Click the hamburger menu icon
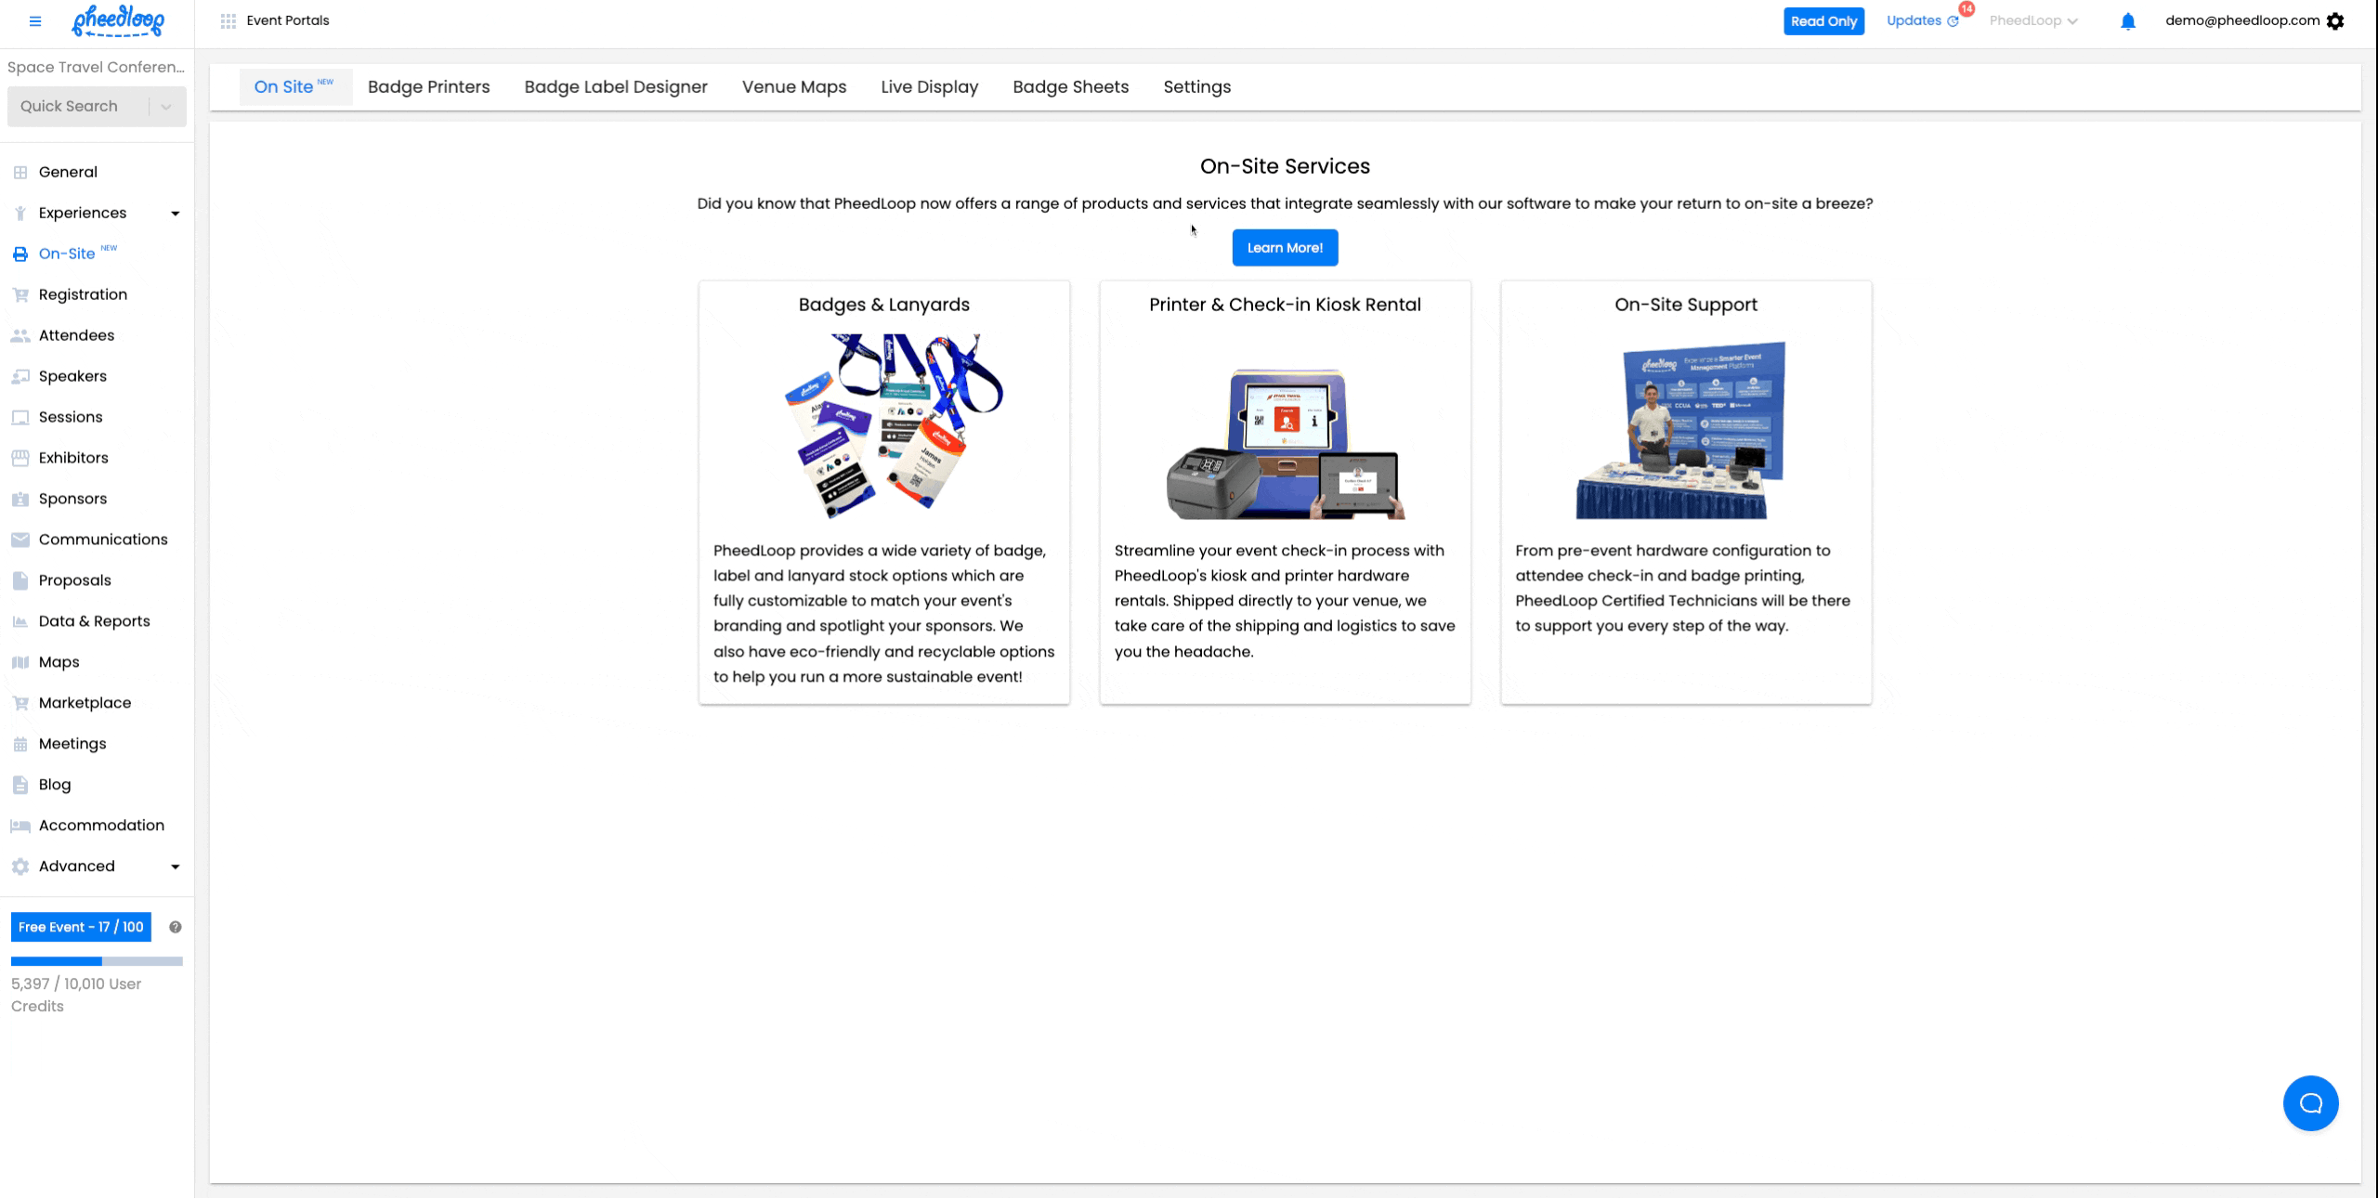The width and height of the screenshot is (2378, 1198). click(x=35, y=21)
